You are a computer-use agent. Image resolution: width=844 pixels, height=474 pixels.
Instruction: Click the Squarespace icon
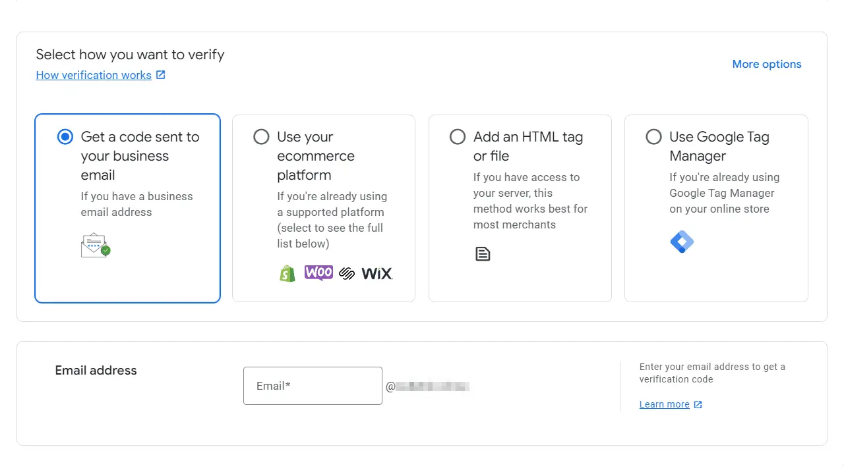coord(346,273)
